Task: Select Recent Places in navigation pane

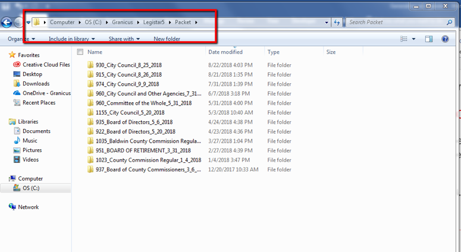Action: tap(39, 102)
